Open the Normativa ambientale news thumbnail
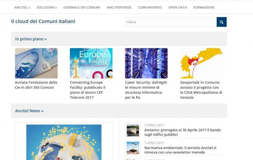Viewport: 253px width, 160px height. pos(133,148)
